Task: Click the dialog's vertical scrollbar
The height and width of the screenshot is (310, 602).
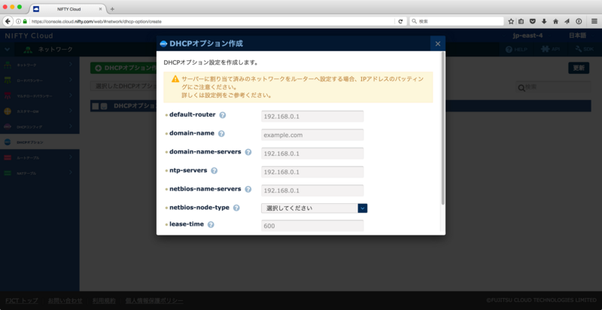Action: point(443,128)
